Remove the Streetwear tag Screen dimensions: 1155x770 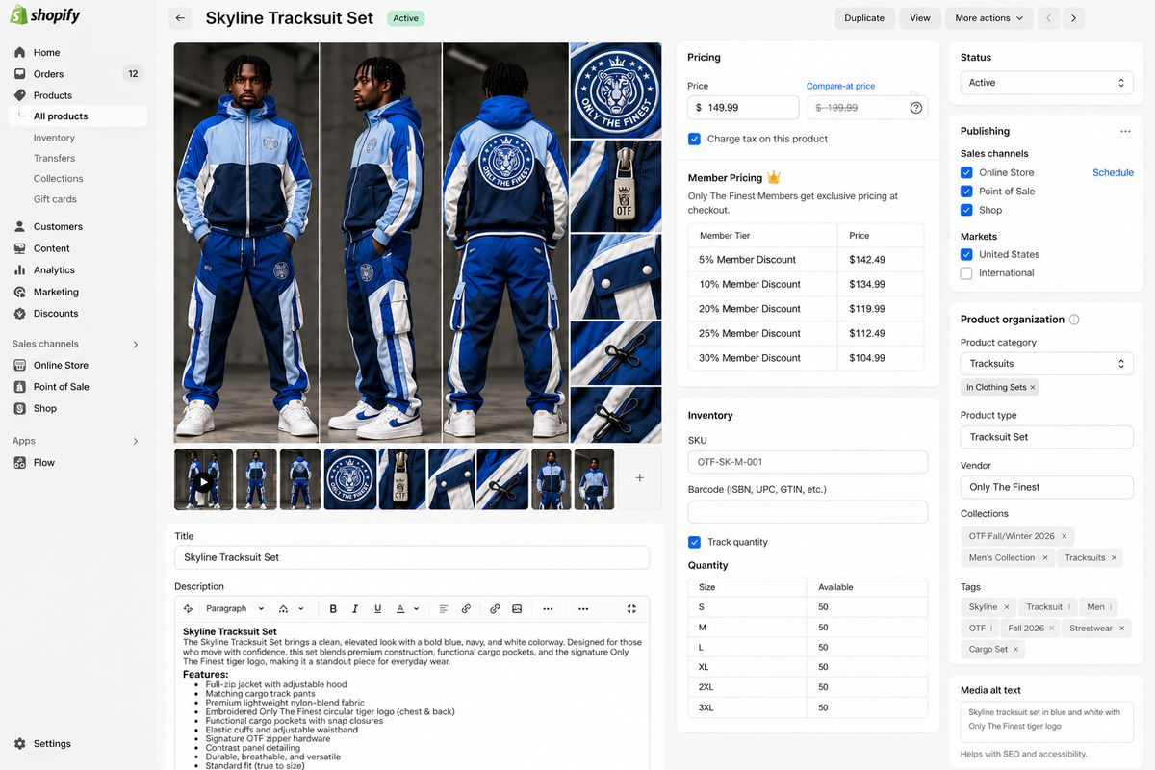(1121, 629)
